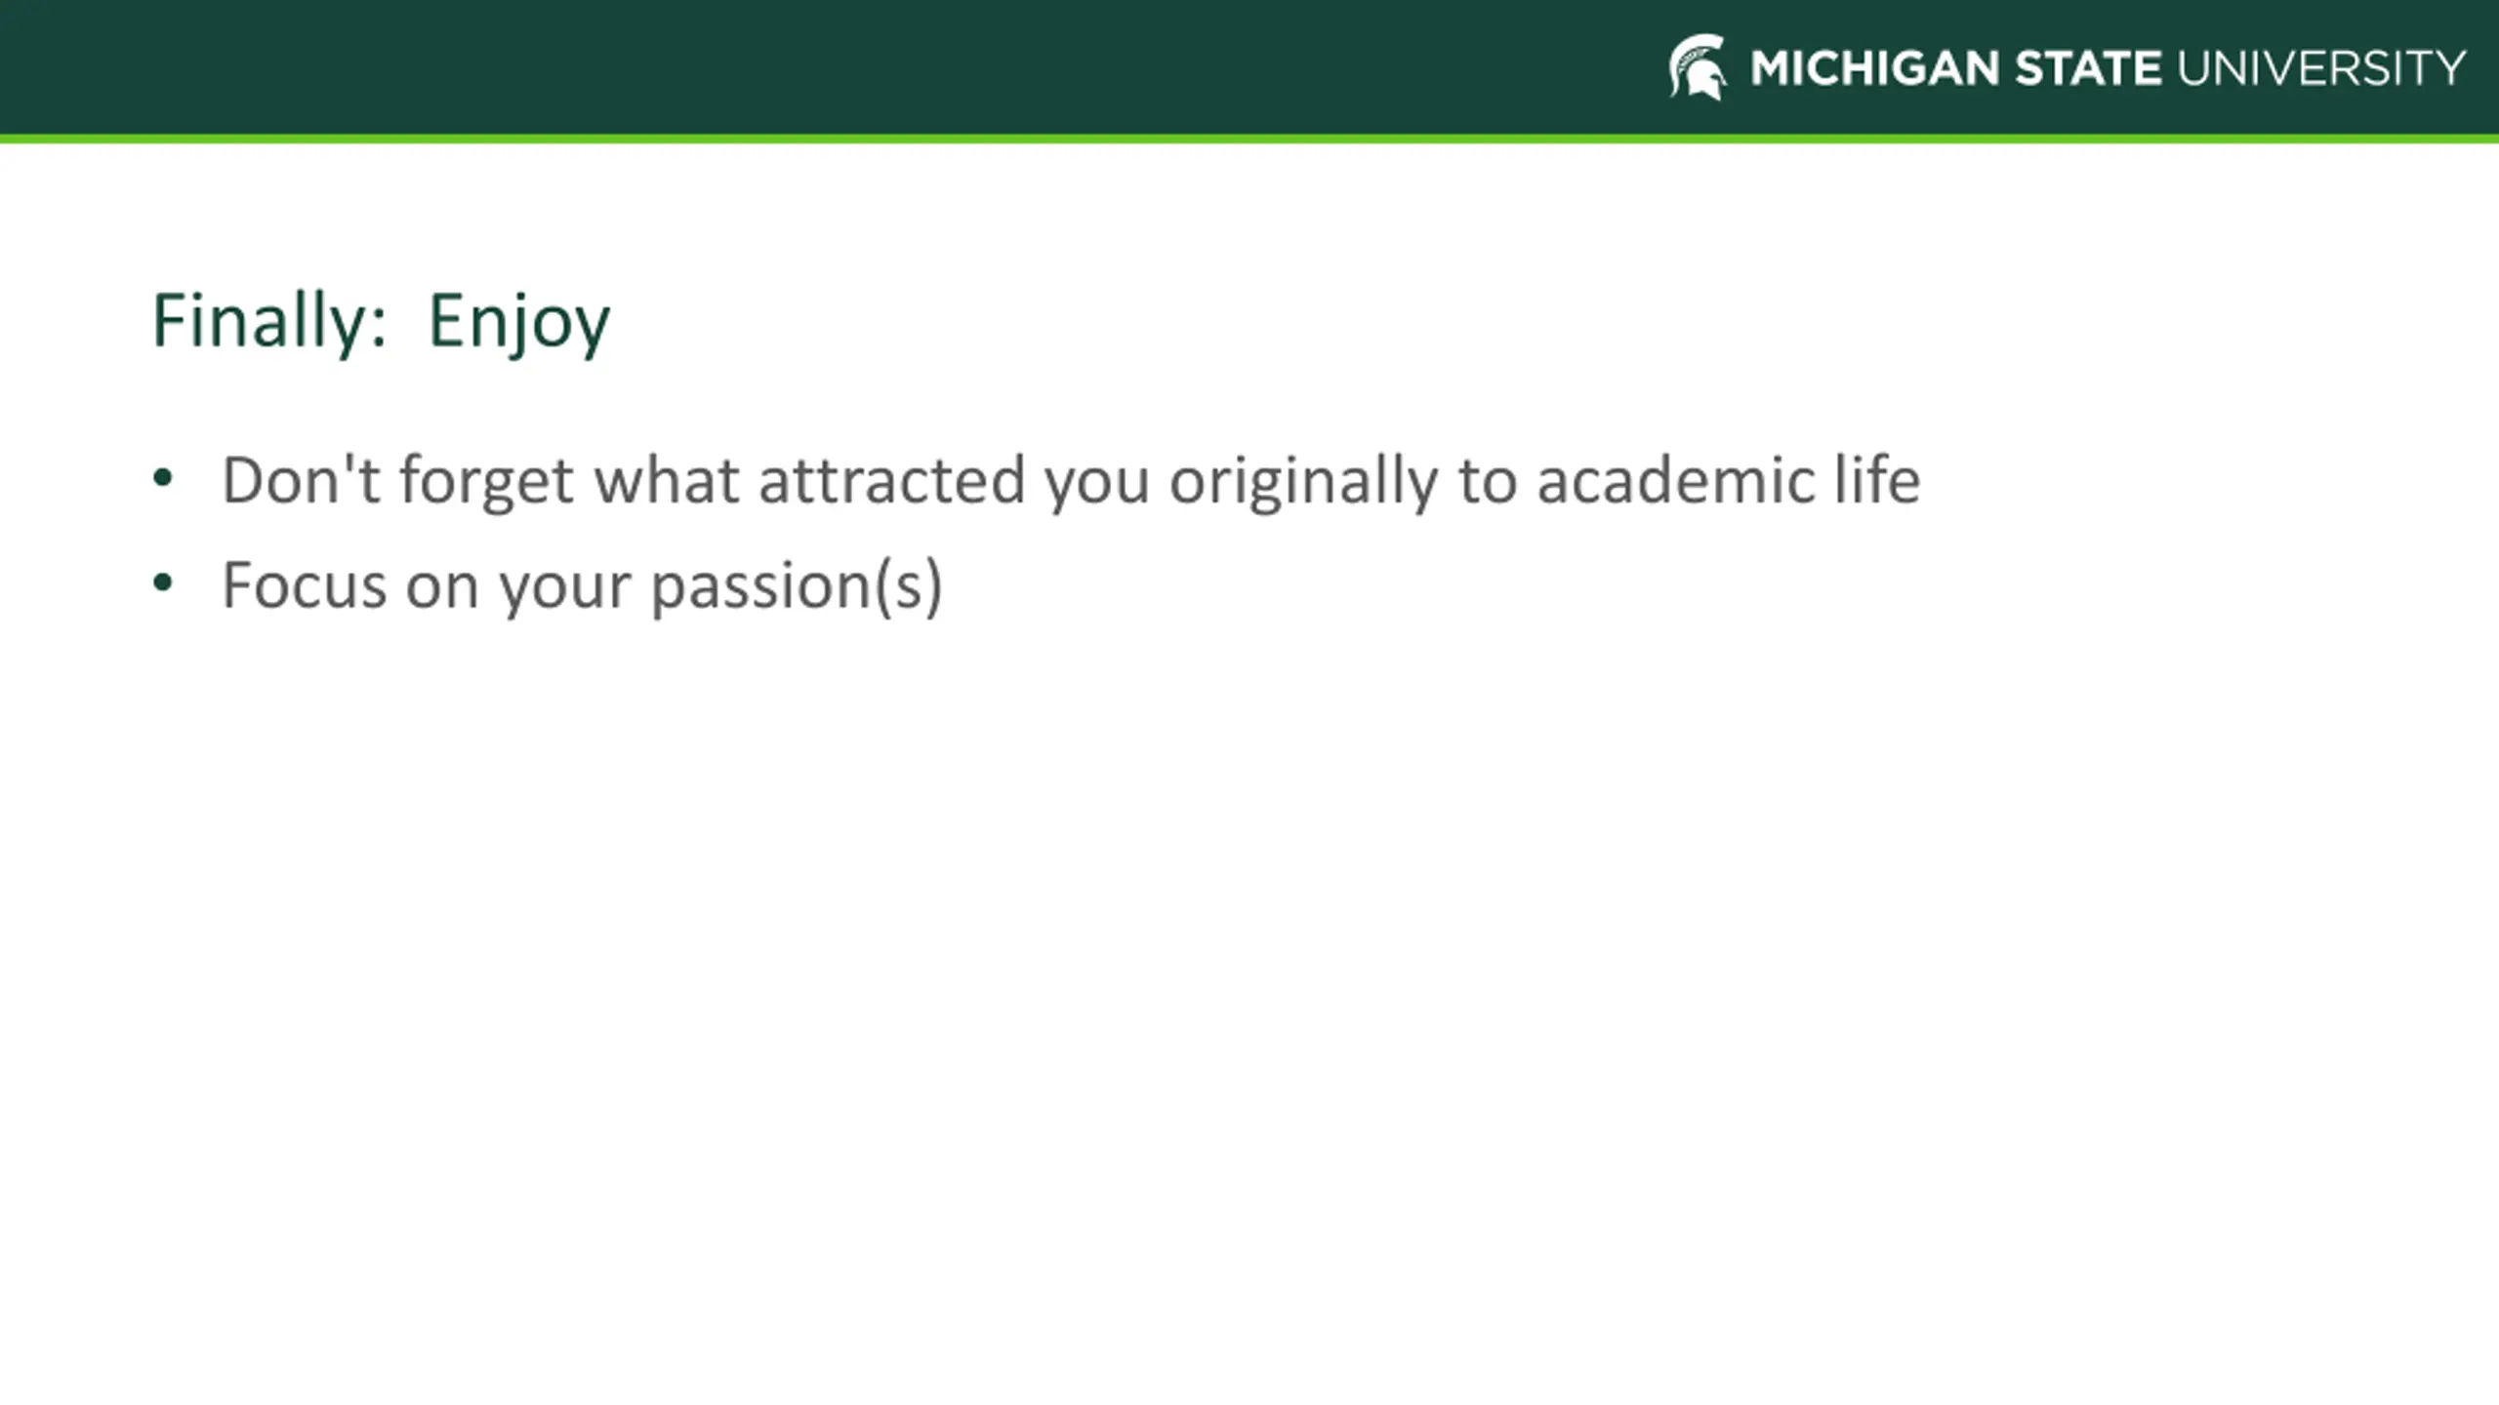Click the UNIVERSITY text in header
This screenshot has width=2499, height=1405.
[2320, 68]
